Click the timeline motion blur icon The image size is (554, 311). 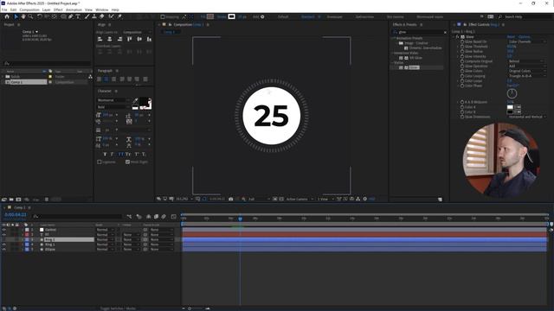pyautogui.click(x=164, y=217)
